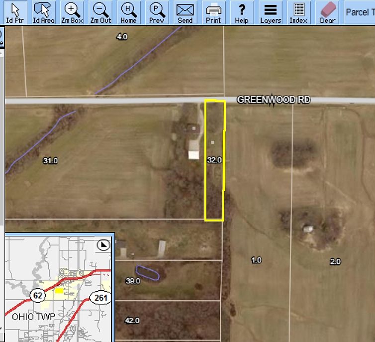Screen dimensions: 375x342
Task: Click the GREENWOOD RD road label
Action: tap(274, 100)
